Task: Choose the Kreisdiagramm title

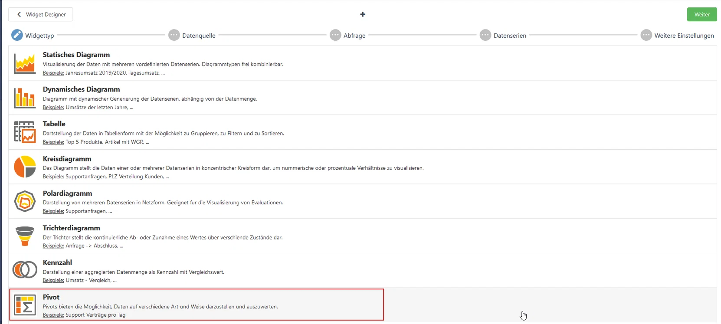Action: tap(67, 159)
